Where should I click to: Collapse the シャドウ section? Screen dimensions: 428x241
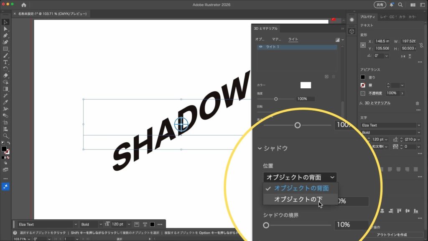[260, 148]
